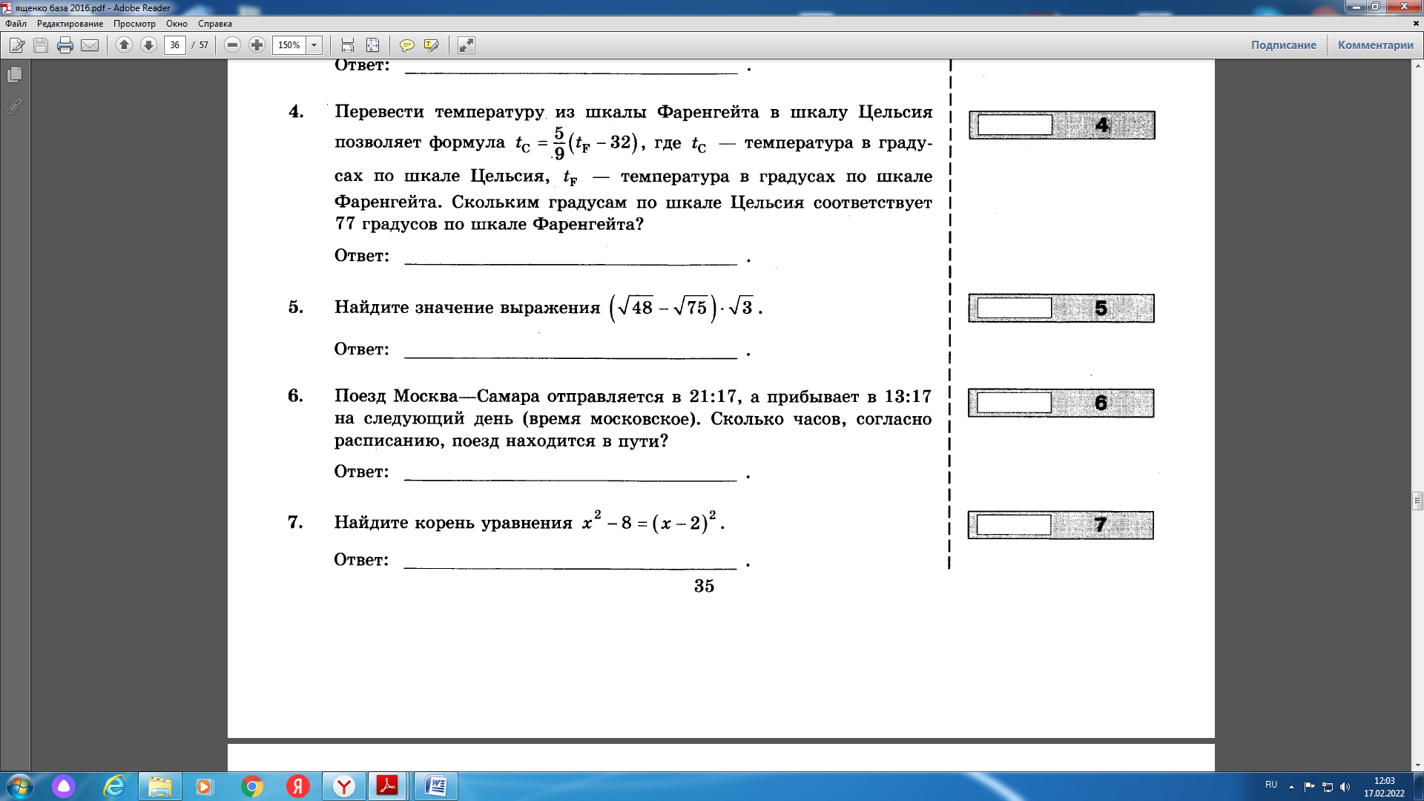
Task: Click the scrolling mode page icon
Action: tap(348, 45)
